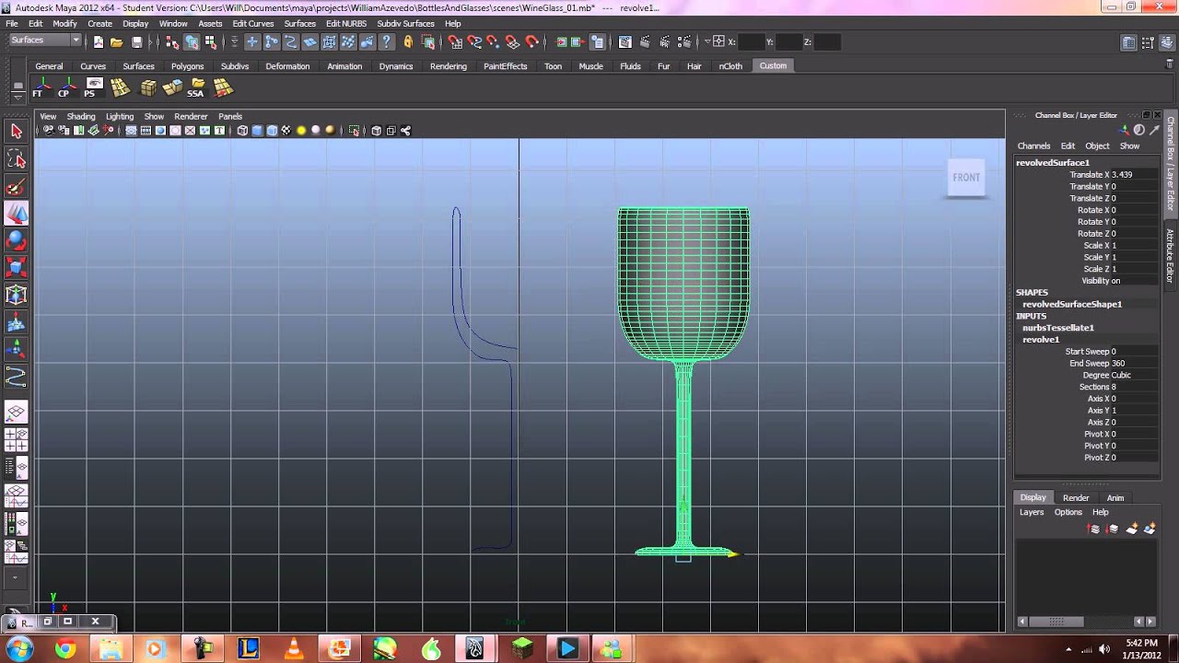
Task: Select the arrow Select tool
Action: [16, 132]
